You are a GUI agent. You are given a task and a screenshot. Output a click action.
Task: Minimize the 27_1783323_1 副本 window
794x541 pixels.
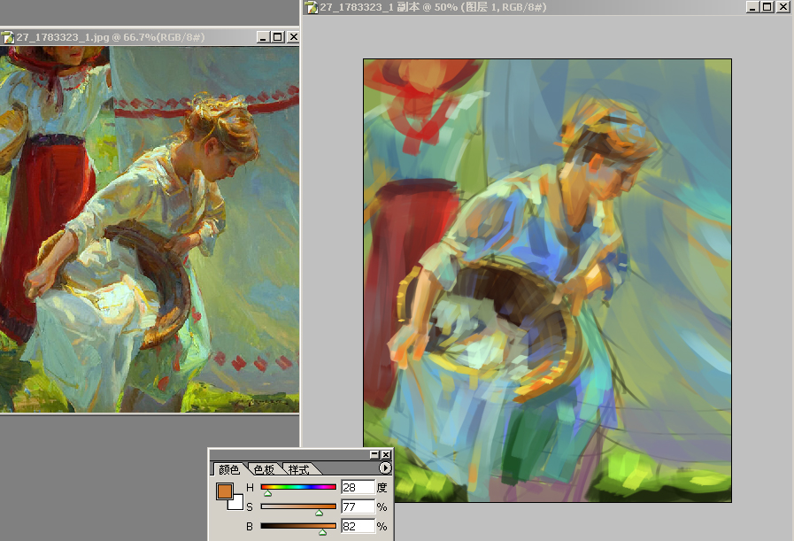752,6
